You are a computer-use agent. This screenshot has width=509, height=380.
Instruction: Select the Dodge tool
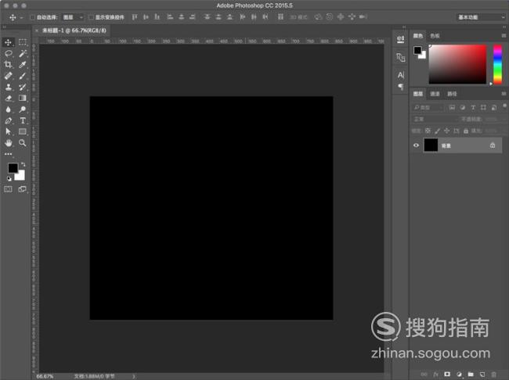click(23, 109)
